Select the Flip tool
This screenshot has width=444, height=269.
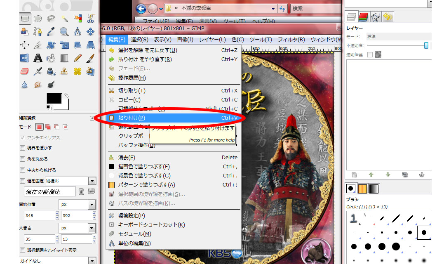25,58
